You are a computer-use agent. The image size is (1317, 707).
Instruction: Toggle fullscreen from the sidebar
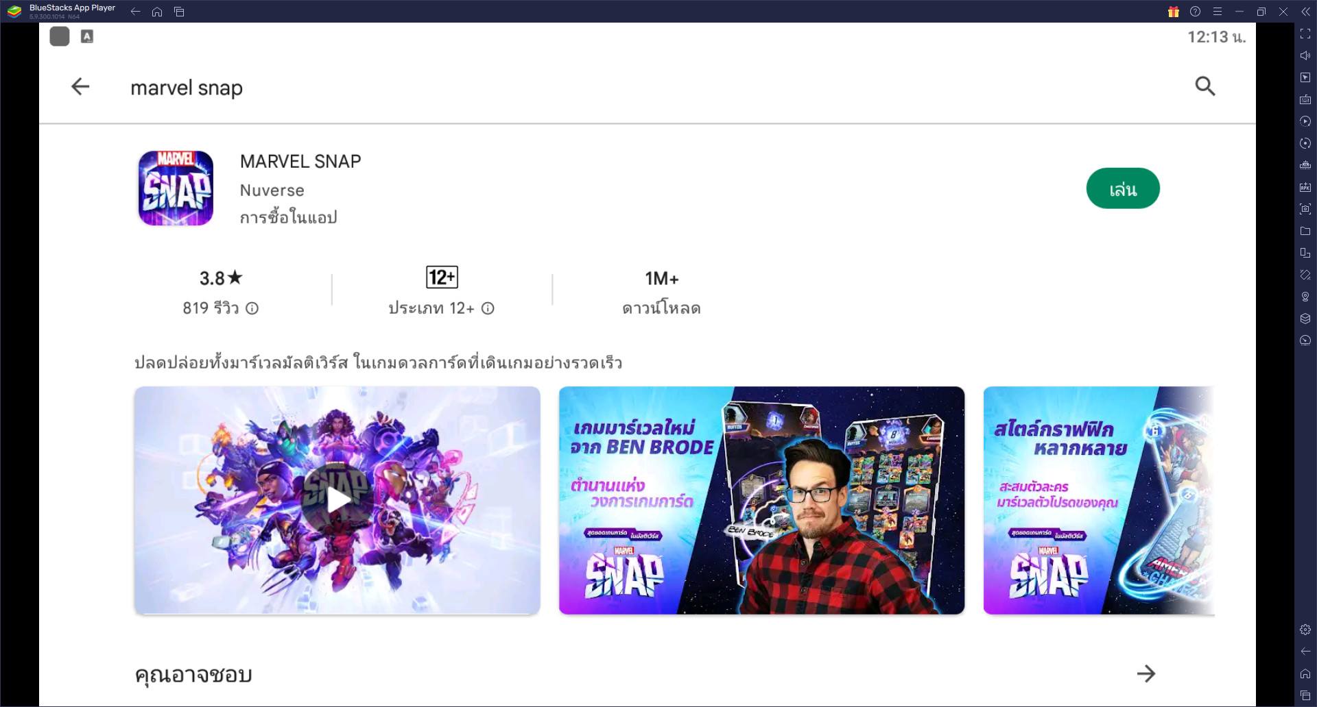click(1305, 34)
